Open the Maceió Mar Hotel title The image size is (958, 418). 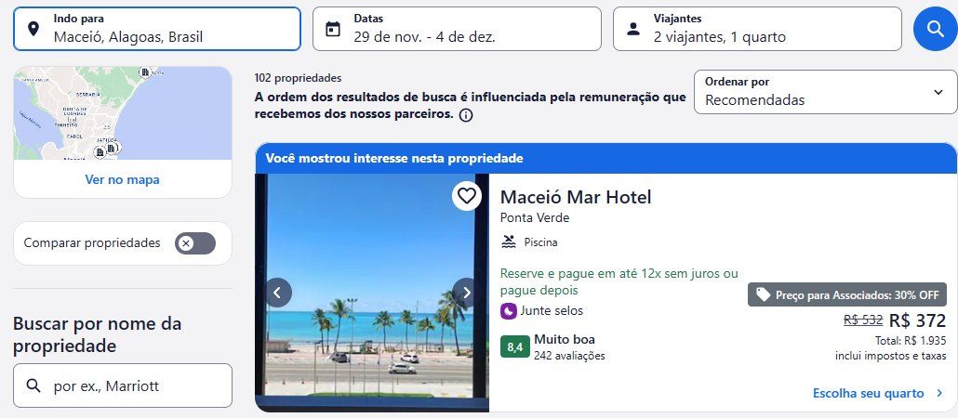576,197
